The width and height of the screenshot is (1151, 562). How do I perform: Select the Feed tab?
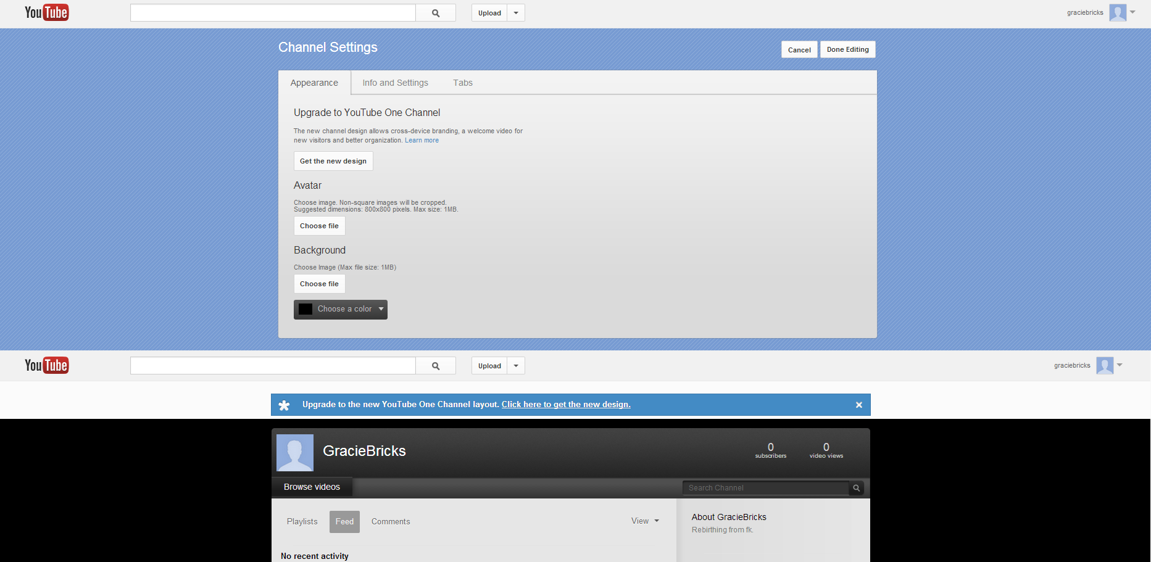pyautogui.click(x=344, y=521)
